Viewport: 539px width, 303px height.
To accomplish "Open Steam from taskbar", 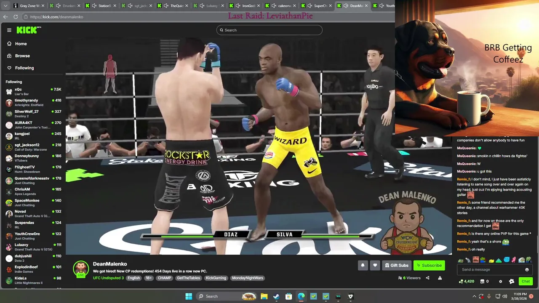I will pos(276,296).
